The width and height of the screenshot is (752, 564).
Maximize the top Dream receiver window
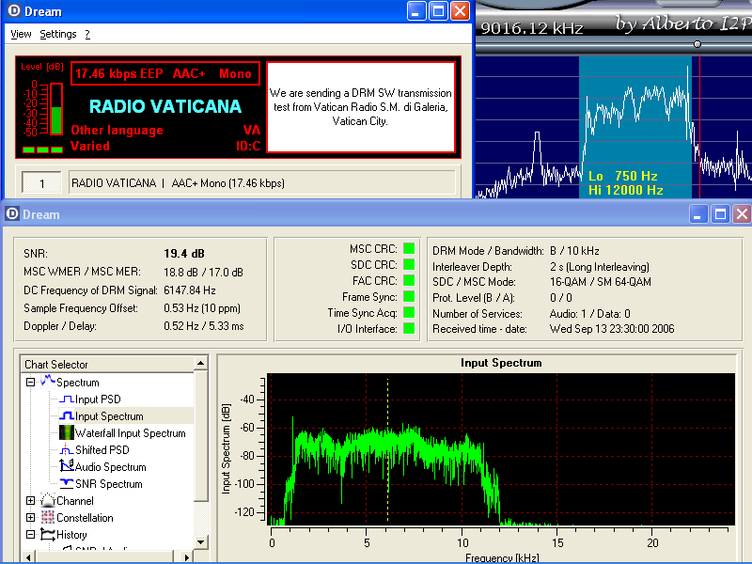click(438, 11)
